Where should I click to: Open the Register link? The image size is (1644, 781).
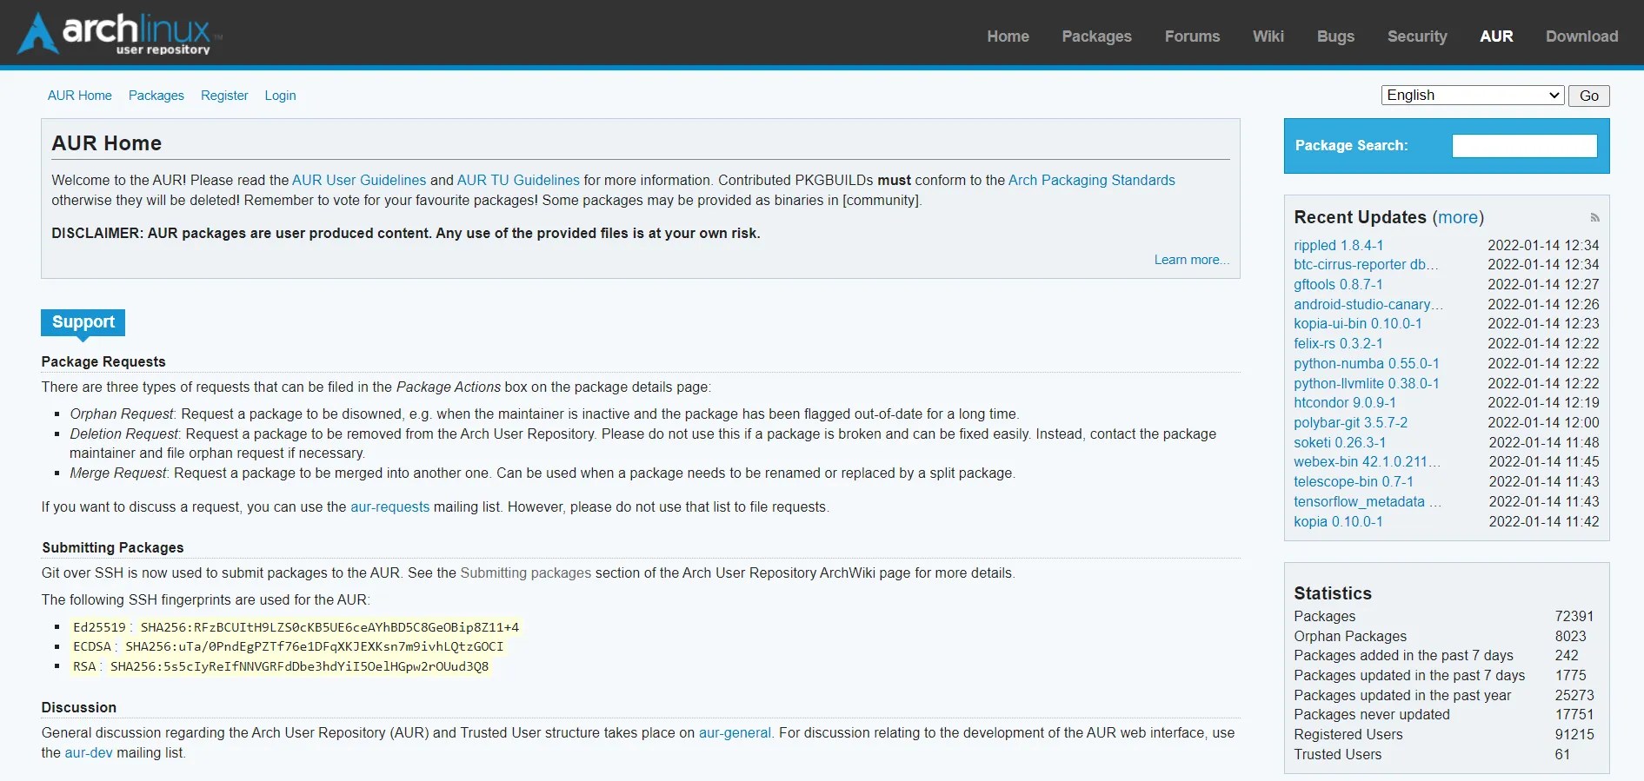224,96
